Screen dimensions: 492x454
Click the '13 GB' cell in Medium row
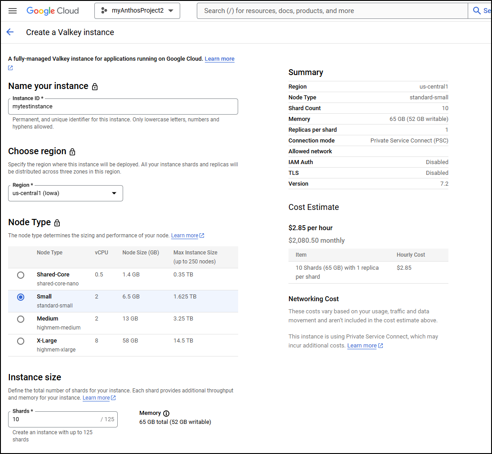[x=130, y=318]
